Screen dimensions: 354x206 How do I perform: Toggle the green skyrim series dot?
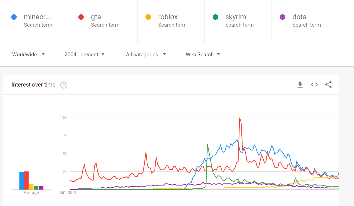tap(215, 17)
